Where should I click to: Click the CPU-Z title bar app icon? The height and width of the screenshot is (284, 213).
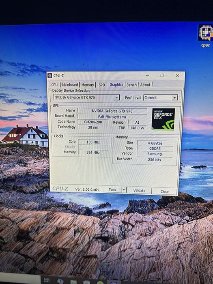coord(49,75)
